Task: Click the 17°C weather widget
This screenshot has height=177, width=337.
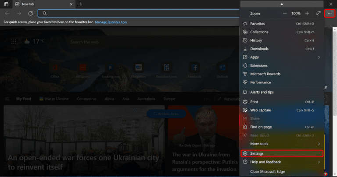Action: coord(34,42)
